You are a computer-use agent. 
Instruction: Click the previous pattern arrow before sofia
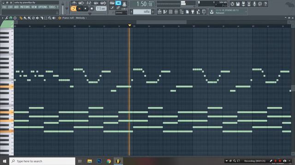[131, 11]
